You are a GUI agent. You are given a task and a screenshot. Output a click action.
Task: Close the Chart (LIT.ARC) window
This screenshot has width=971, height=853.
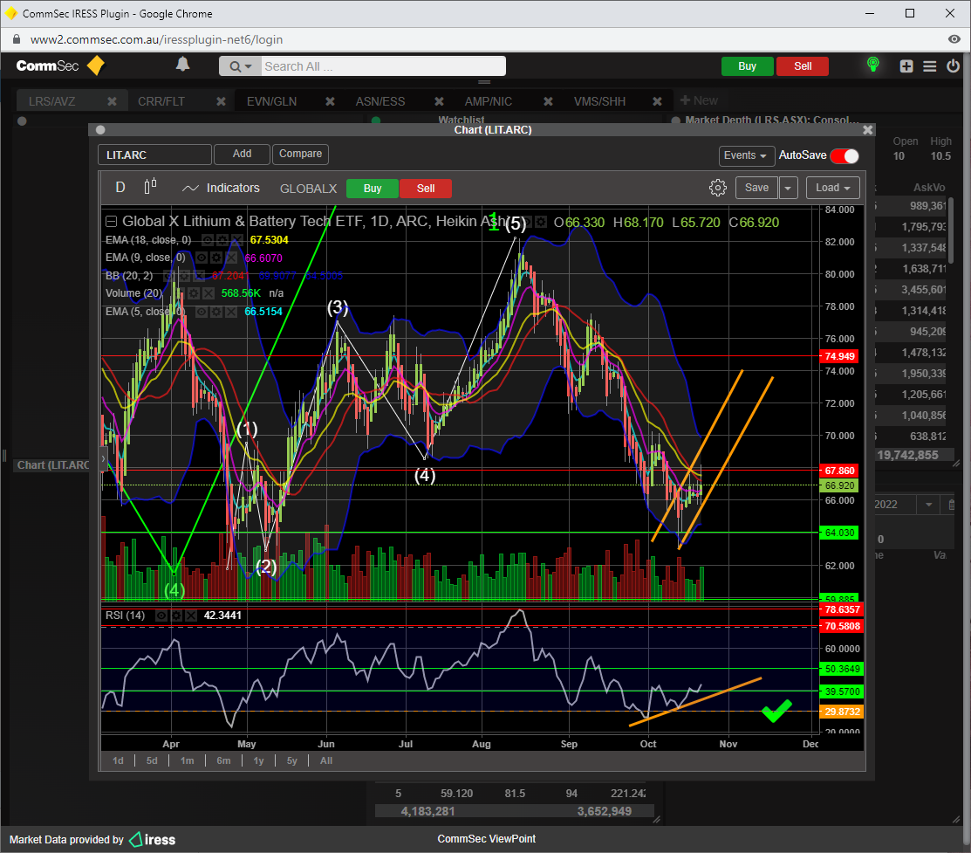[x=867, y=130]
